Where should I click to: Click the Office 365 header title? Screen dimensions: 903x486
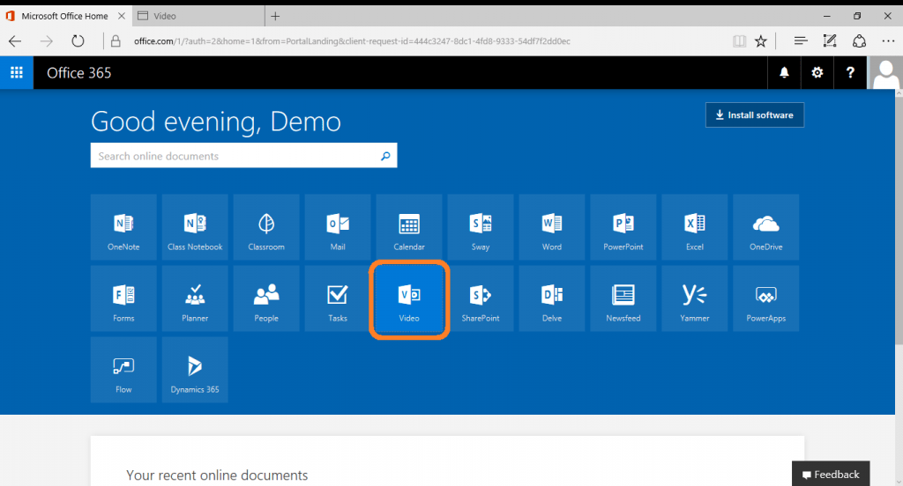(78, 73)
